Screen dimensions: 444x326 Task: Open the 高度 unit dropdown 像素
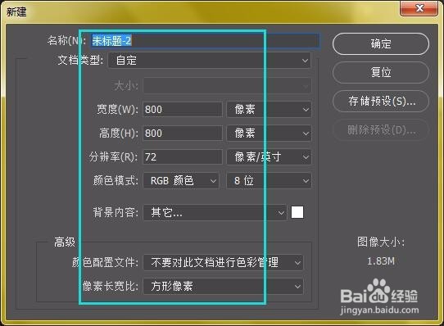pos(269,134)
